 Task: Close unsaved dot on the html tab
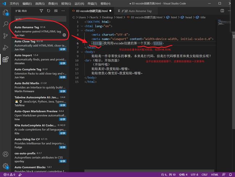pos(111,11)
